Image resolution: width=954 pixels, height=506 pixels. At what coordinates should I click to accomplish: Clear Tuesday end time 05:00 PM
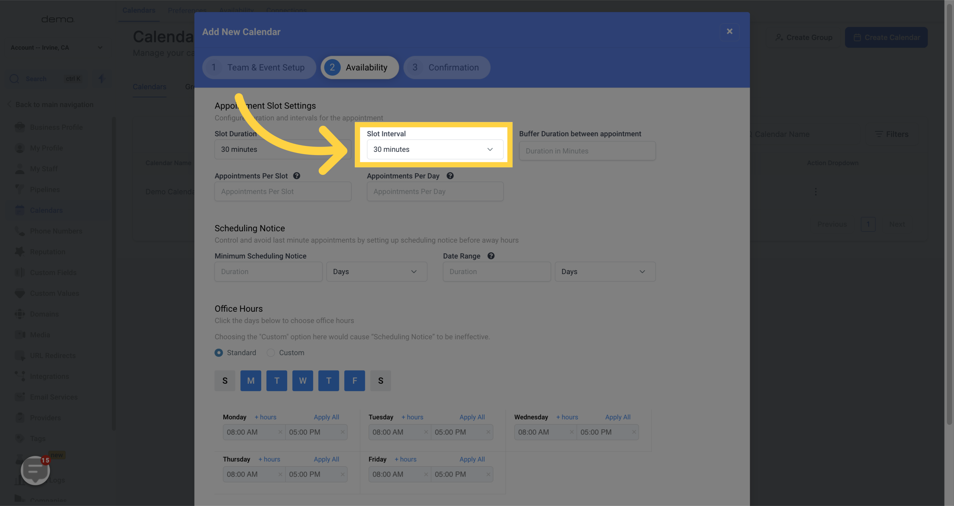click(x=488, y=432)
